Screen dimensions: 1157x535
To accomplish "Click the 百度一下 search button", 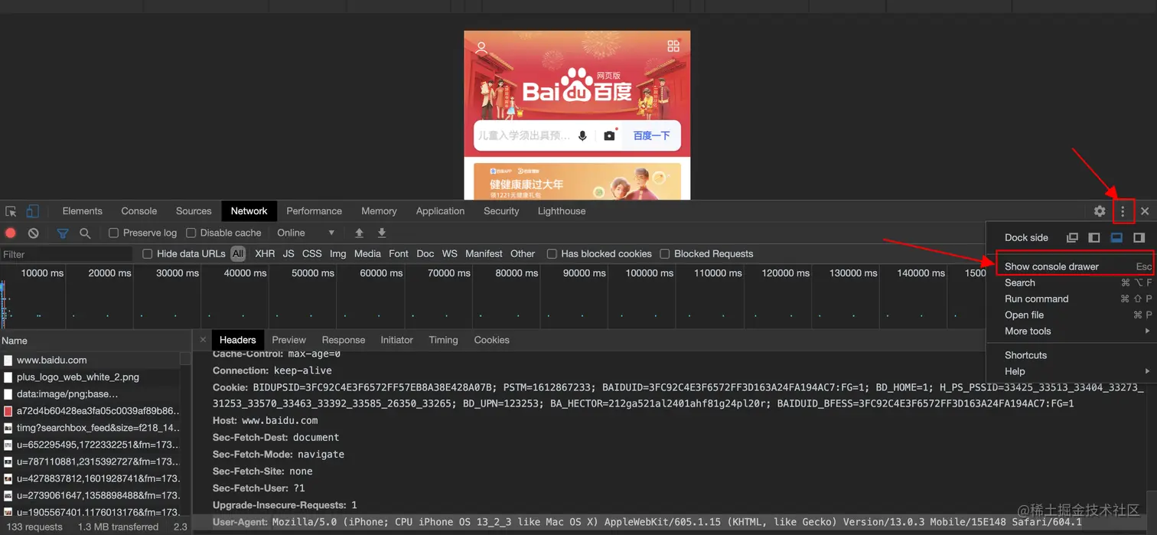I will point(651,135).
